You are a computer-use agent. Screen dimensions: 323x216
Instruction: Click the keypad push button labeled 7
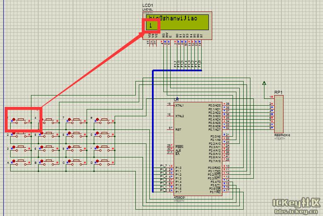coord(77,121)
